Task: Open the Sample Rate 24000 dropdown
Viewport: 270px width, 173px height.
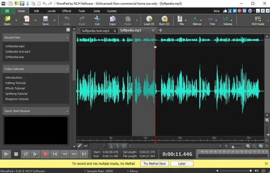Action: 99,171
